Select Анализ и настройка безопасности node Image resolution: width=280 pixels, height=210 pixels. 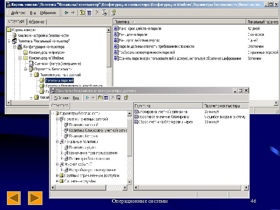click(x=43, y=35)
